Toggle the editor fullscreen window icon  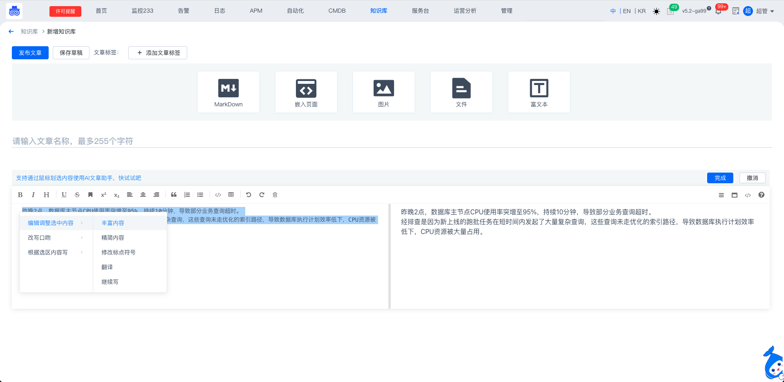(x=735, y=195)
